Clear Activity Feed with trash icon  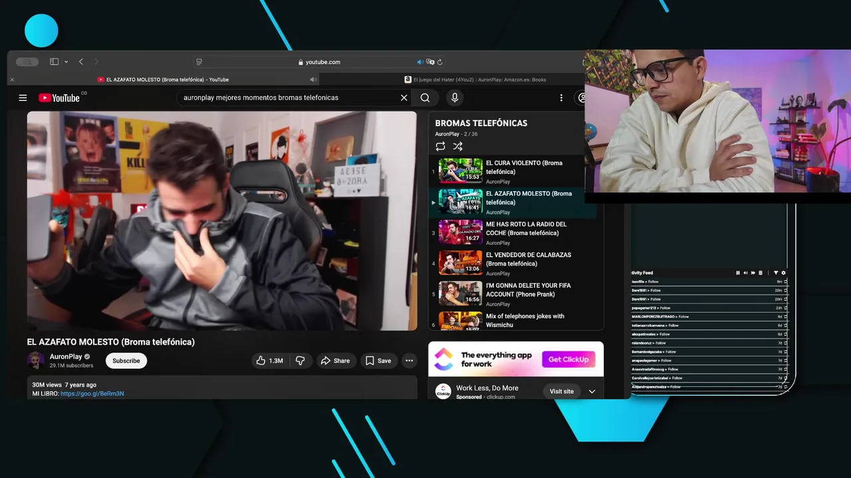click(x=761, y=273)
